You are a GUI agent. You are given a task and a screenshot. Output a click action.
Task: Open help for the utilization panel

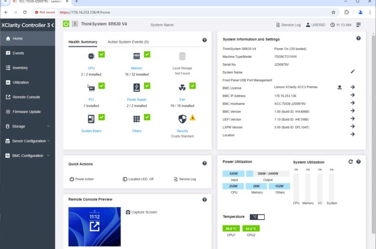[359, 162]
